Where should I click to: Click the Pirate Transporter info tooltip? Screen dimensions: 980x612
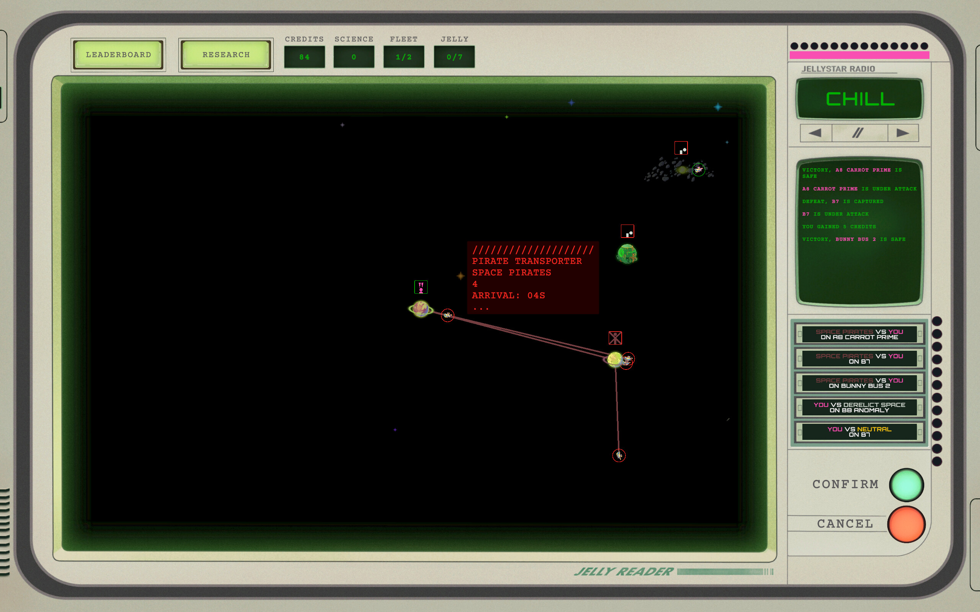click(x=533, y=278)
